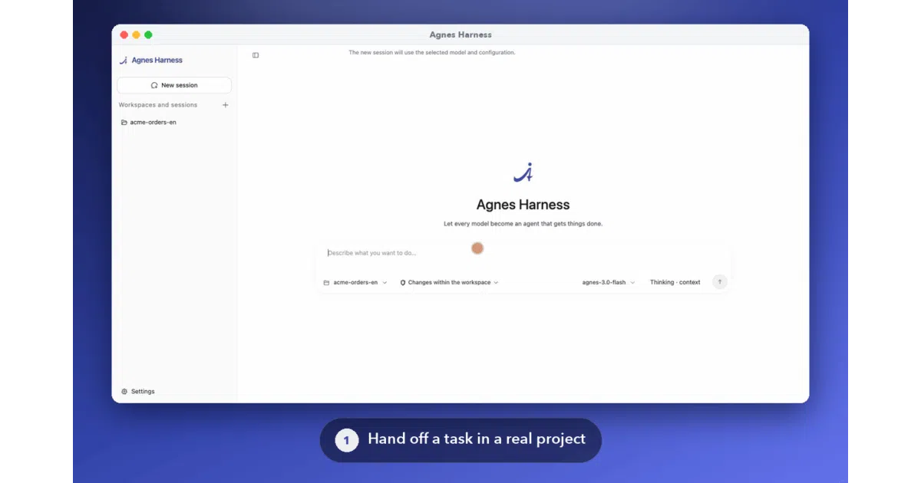
Task: Send the prompt with the up-arrow button
Action: click(719, 282)
